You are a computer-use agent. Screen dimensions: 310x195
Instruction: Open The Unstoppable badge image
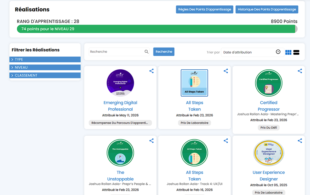click(x=120, y=153)
